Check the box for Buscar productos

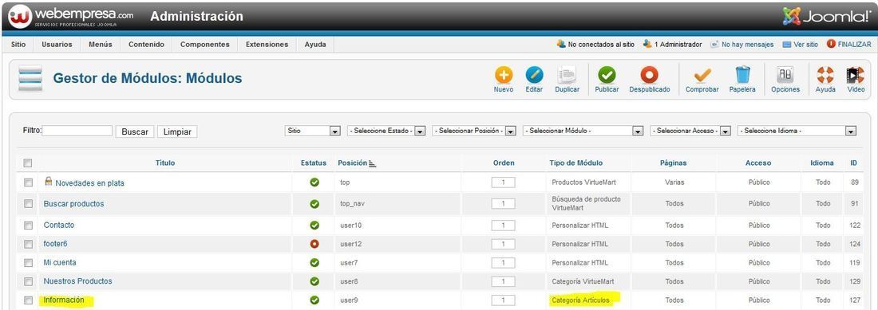(x=28, y=204)
